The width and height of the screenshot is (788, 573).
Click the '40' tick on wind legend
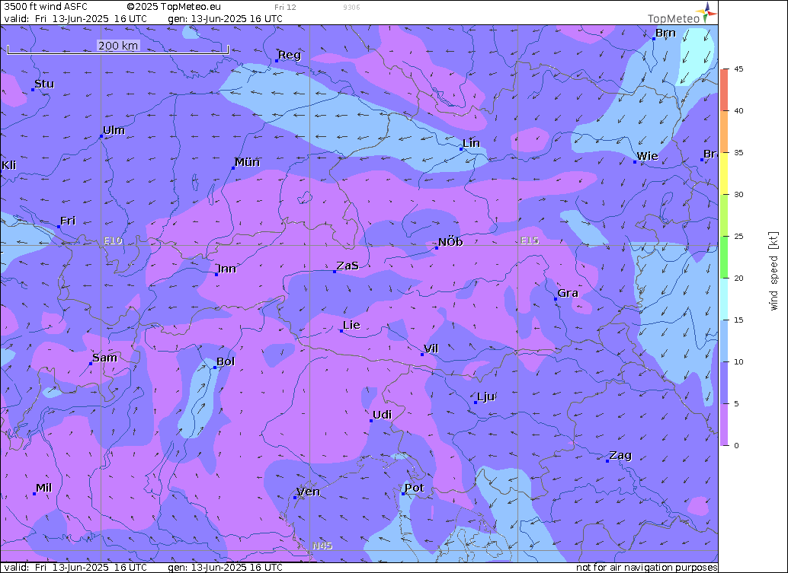pos(738,111)
